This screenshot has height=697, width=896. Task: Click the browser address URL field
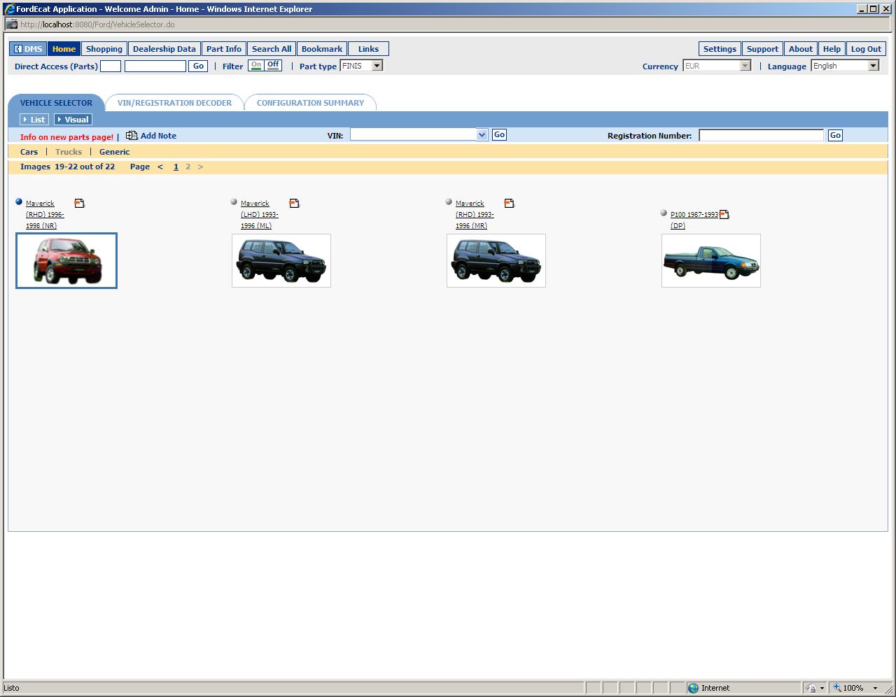(x=448, y=24)
